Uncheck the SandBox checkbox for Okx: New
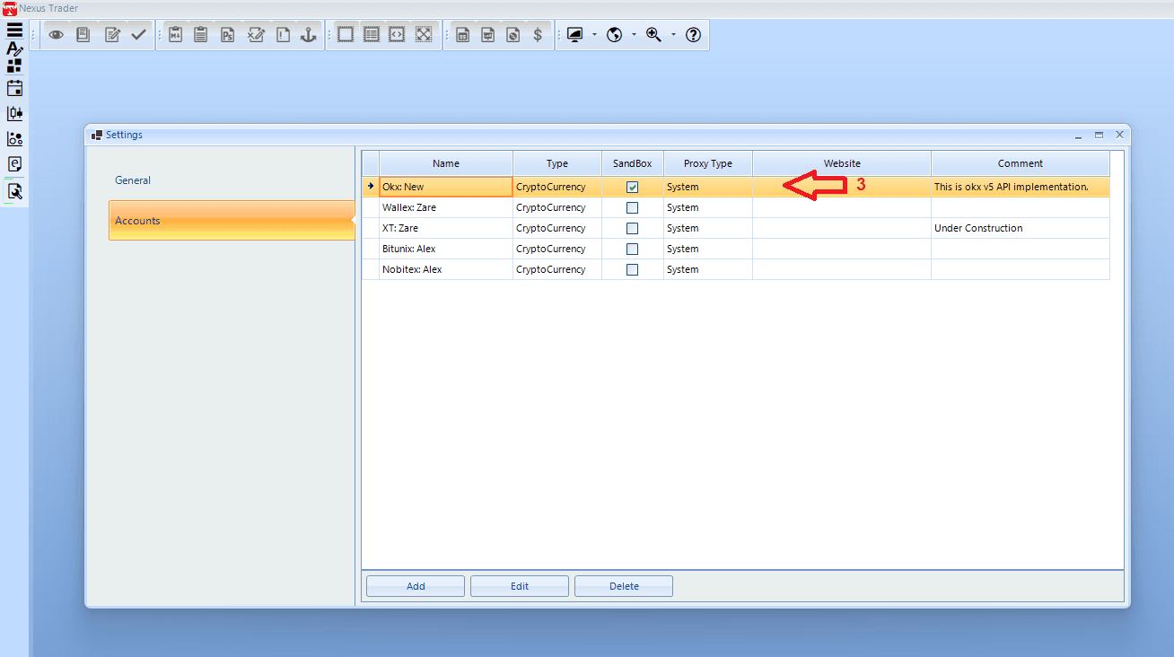 [x=632, y=188]
